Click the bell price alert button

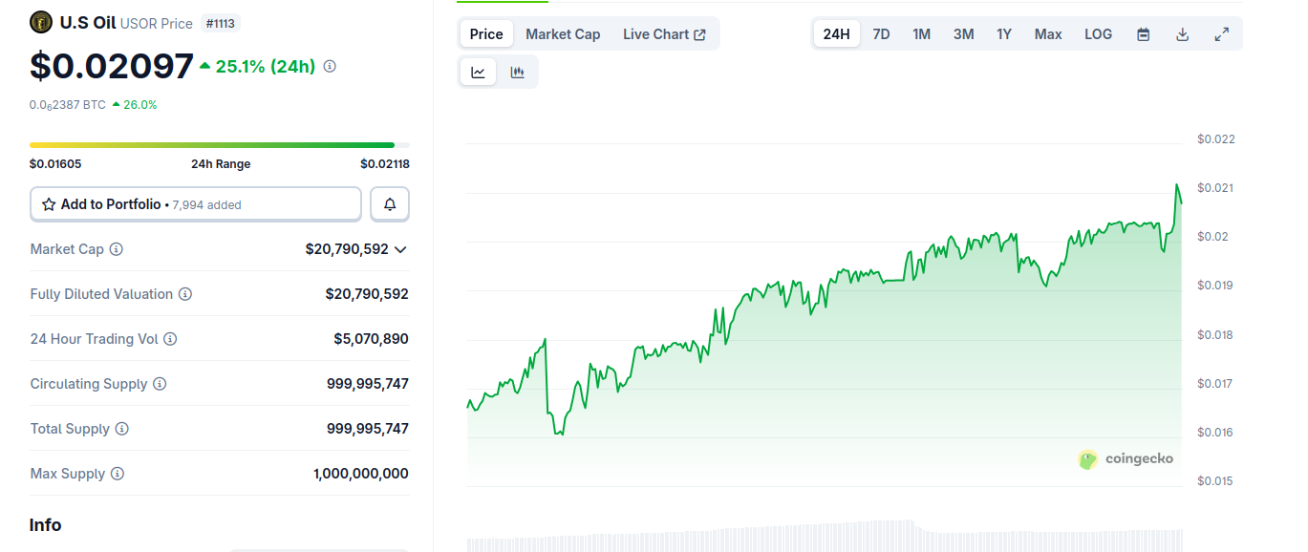[x=390, y=204]
